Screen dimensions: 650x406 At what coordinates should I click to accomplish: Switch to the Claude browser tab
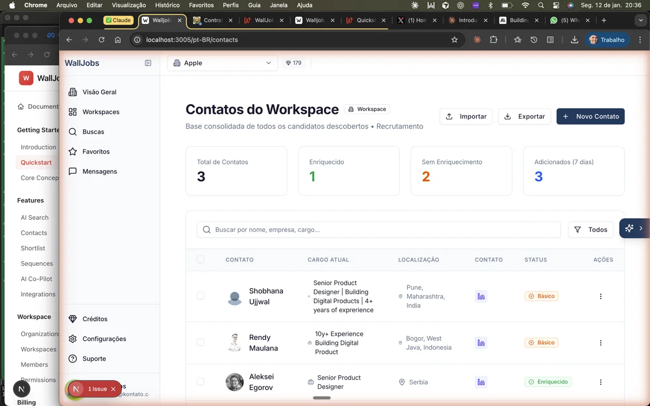pos(119,20)
